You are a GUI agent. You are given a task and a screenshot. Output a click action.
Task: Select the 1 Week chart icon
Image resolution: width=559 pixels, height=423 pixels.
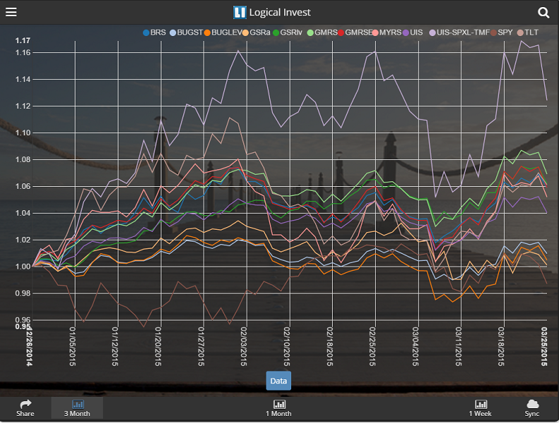coord(481,404)
